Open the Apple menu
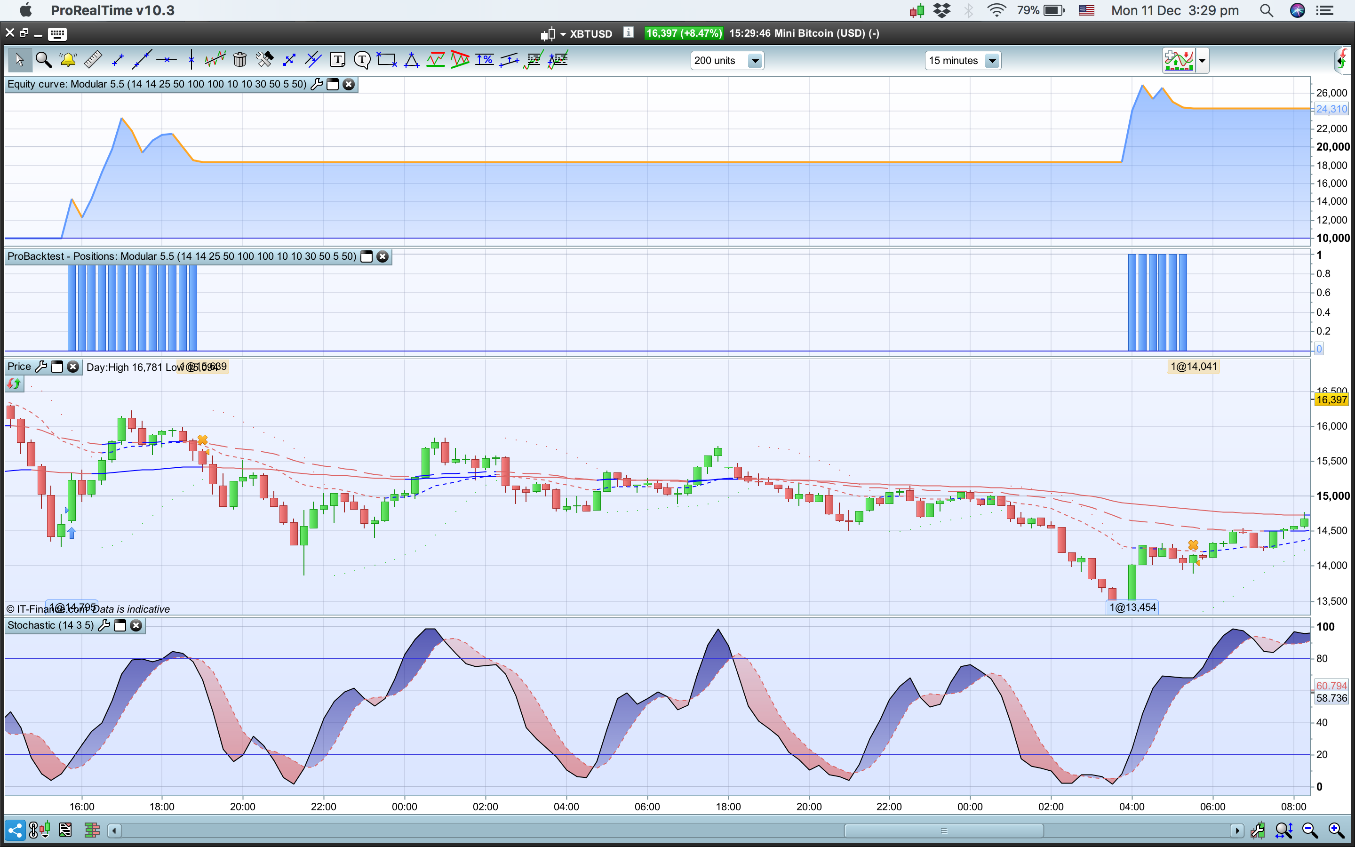This screenshot has width=1355, height=847. click(26, 10)
